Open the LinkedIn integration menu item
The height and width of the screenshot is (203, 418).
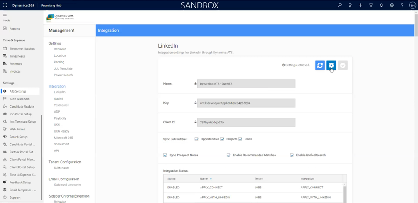tap(60, 92)
